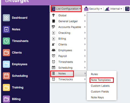
Task: Open the Scheduling calendar sidebar icon
Action: click(6, 76)
